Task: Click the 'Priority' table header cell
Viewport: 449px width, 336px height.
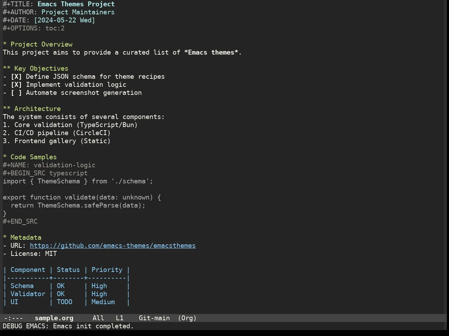Action: [x=107, y=270]
